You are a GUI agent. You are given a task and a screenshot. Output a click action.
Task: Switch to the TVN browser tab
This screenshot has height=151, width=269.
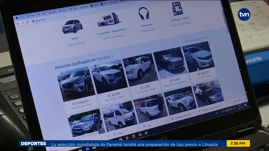[x=20, y=17]
